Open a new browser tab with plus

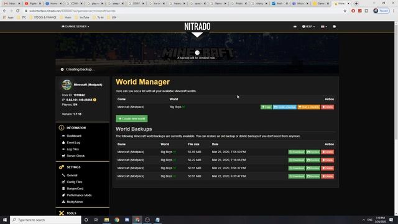[x=356, y=4]
